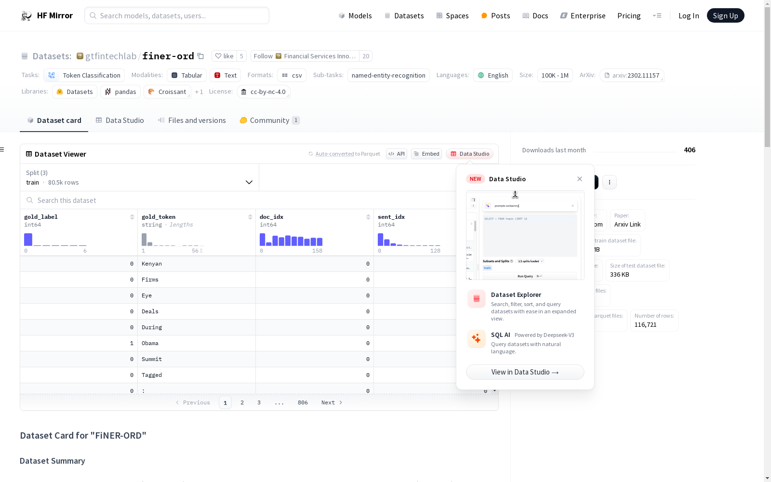The image size is (771, 482).
Task: Open the Community tab
Action: pos(270,120)
